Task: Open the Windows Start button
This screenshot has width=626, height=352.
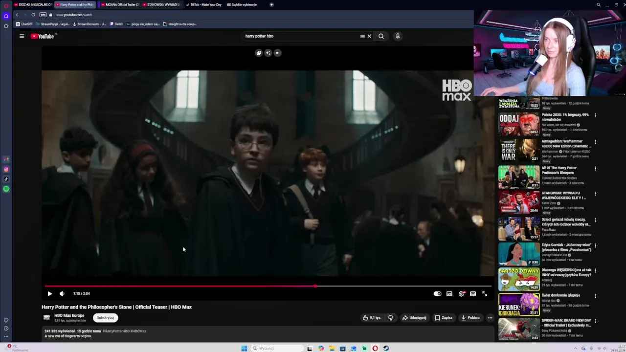Action: (244, 349)
